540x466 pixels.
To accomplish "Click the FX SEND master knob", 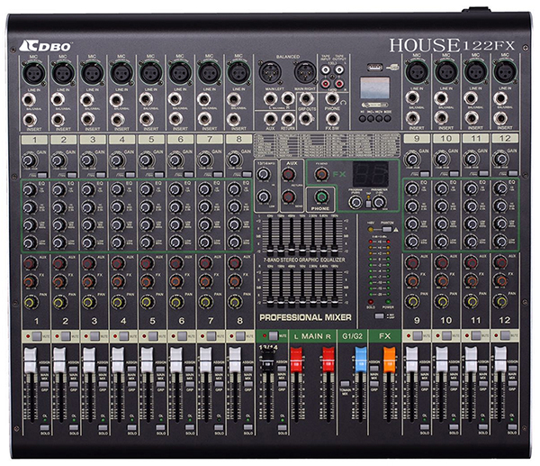I will pos(321,174).
